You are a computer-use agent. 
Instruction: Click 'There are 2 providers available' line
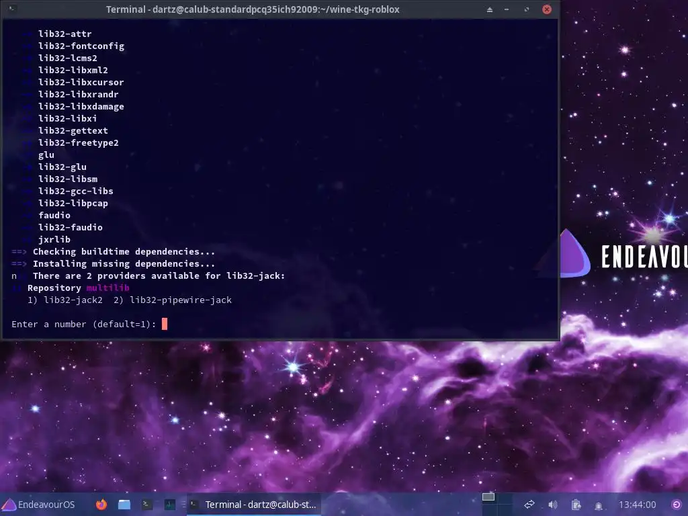(x=159, y=276)
